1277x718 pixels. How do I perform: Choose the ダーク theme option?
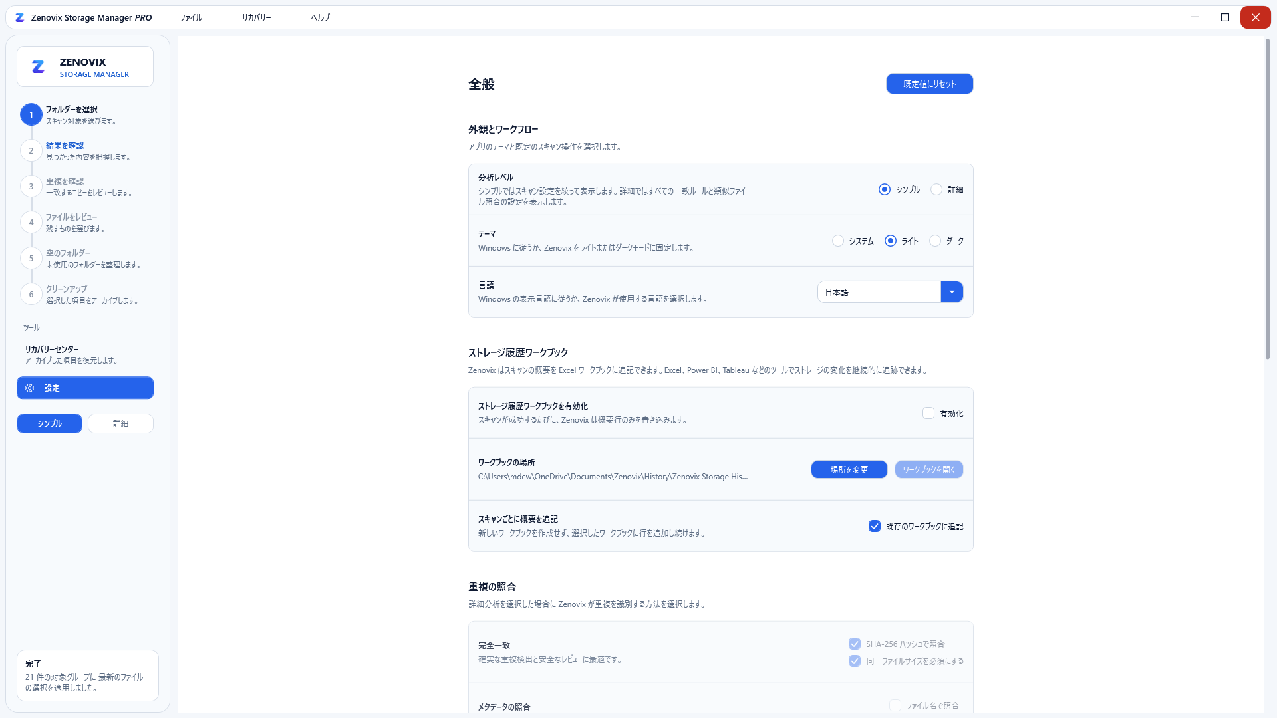pyautogui.click(x=935, y=241)
